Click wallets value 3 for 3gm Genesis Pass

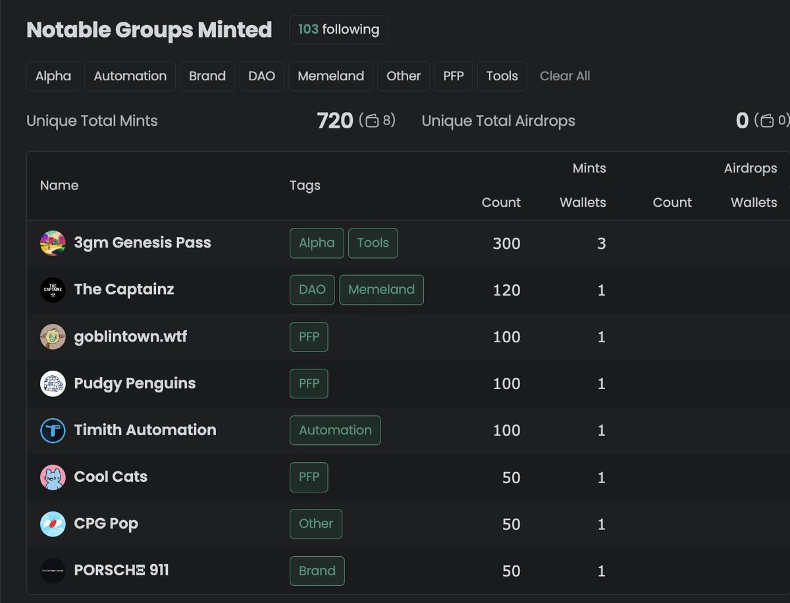click(601, 244)
